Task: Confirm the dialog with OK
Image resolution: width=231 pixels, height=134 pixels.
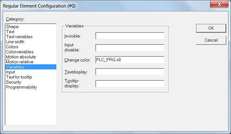Action: pyautogui.click(x=211, y=28)
